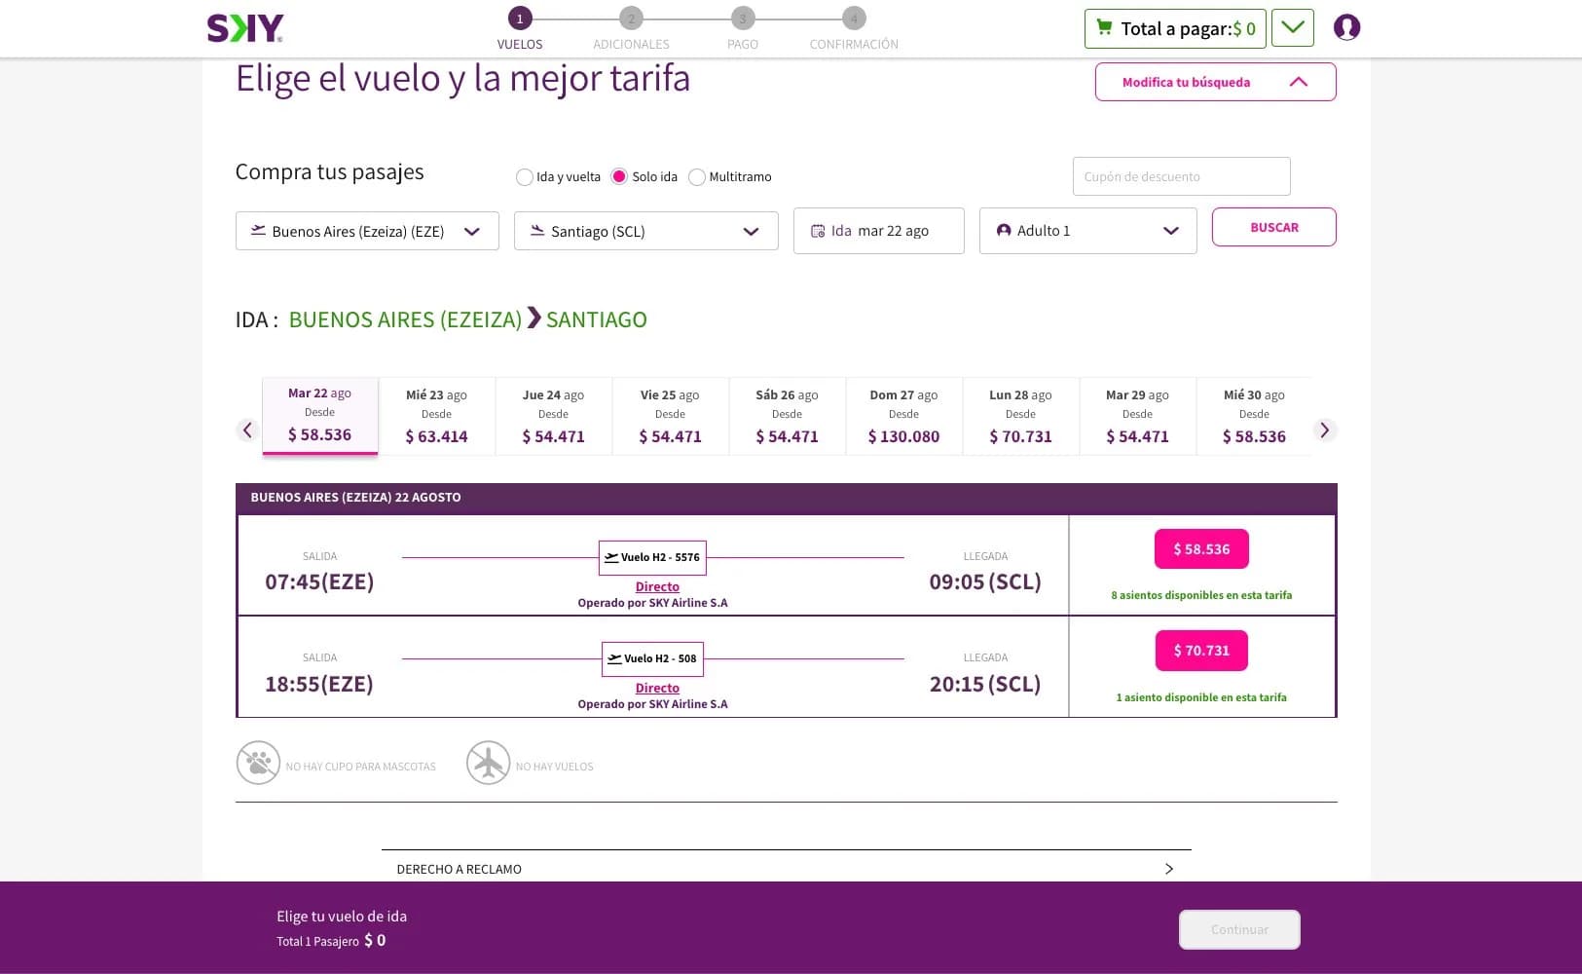Click the calendar icon in date field
This screenshot has height=974, width=1582.
pos(818,231)
